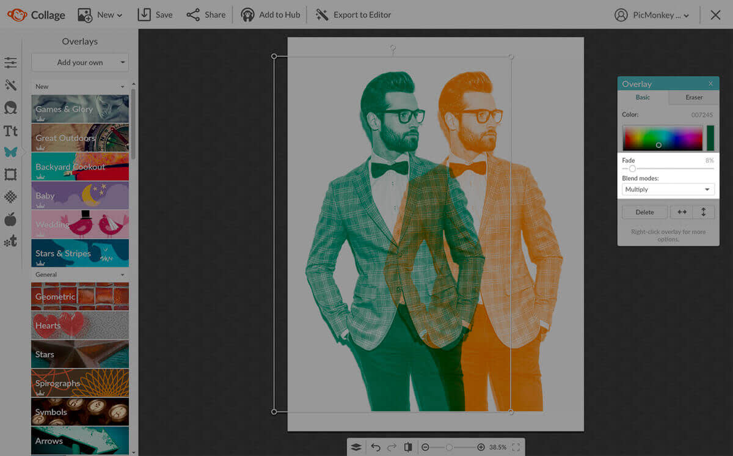
Task: Close the editor with X
Action: (x=716, y=15)
